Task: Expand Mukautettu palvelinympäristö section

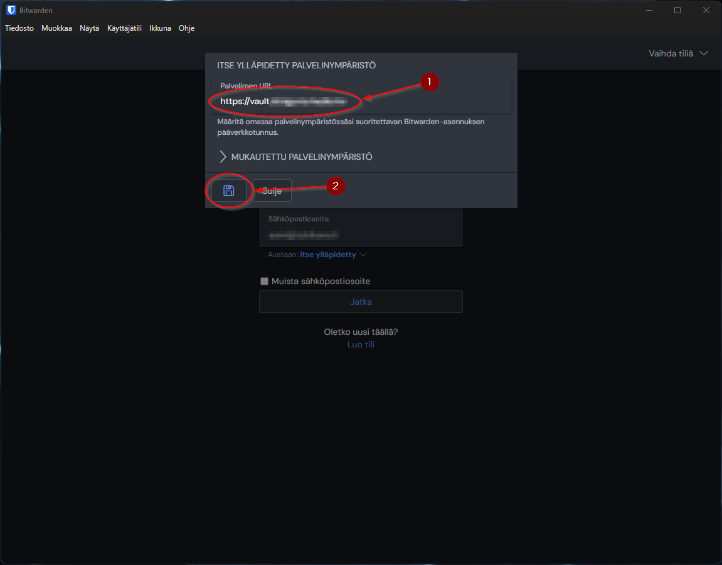Action: (296, 157)
